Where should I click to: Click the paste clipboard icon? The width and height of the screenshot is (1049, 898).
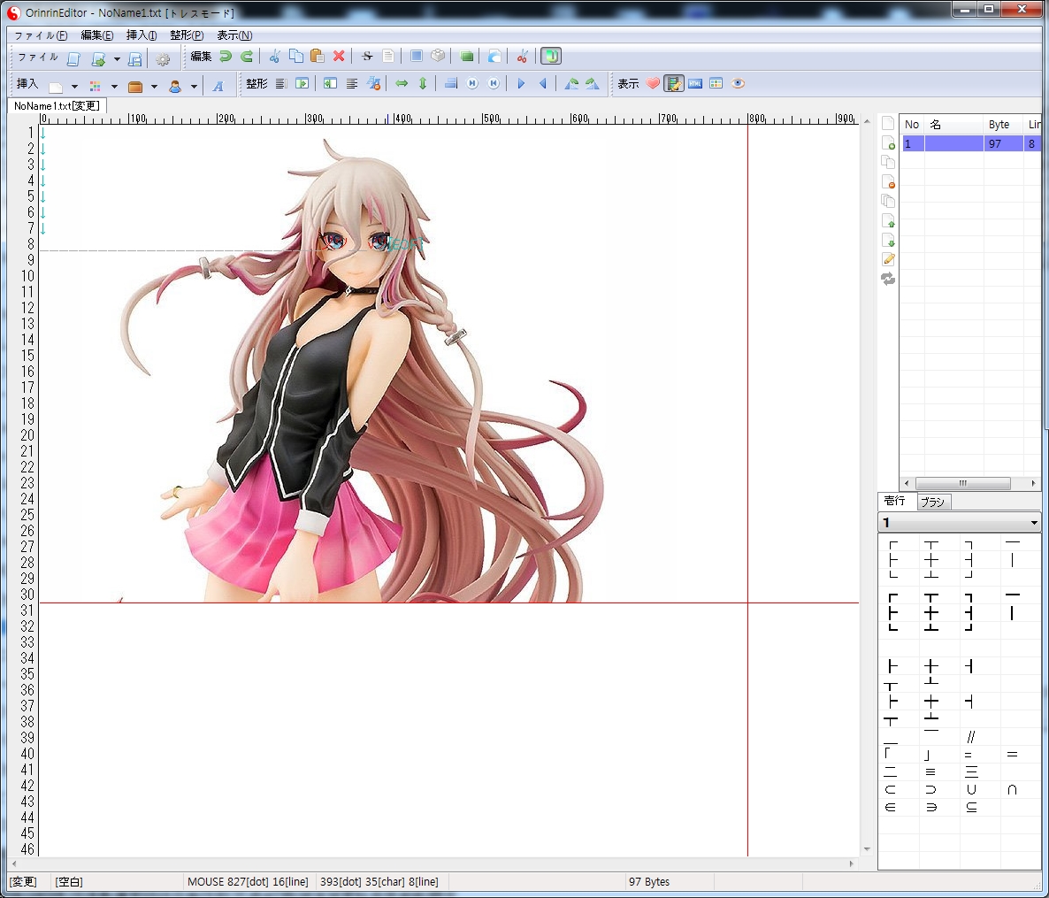pos(317,57)
